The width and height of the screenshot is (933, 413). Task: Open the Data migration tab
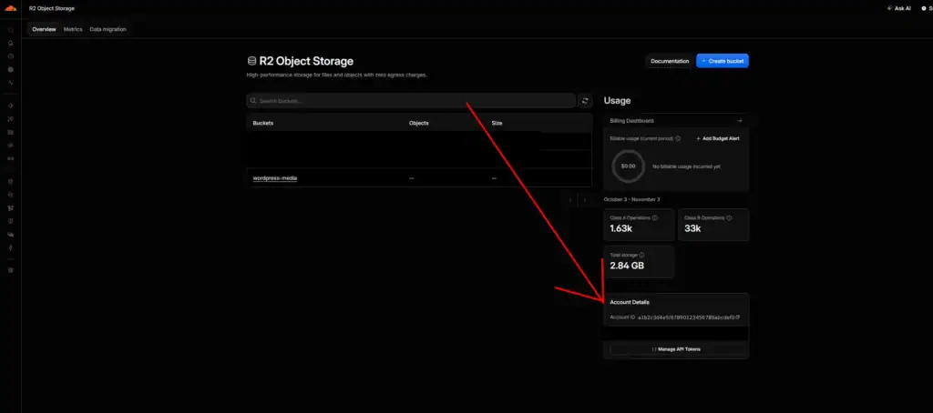tap(108, 29)
